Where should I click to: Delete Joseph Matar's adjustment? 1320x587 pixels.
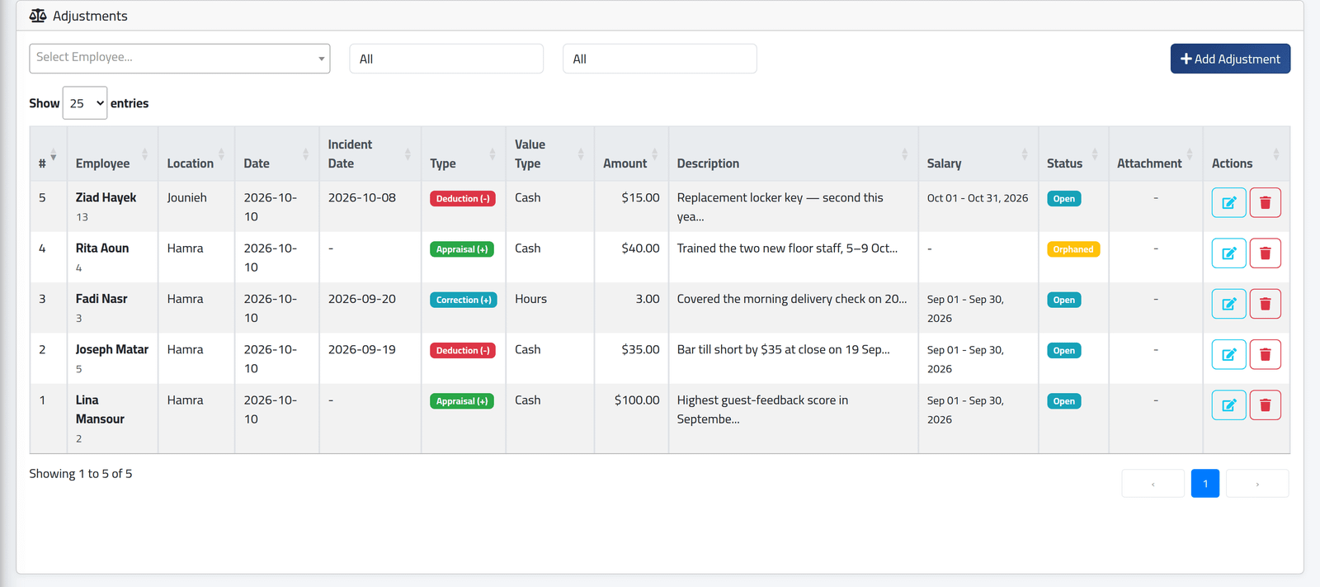click(1265, 354)
